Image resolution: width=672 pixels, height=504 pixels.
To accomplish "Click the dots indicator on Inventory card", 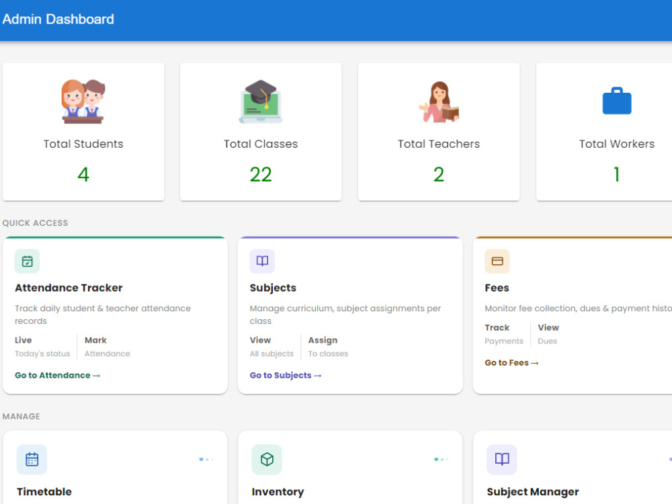I will coord(441,460).
